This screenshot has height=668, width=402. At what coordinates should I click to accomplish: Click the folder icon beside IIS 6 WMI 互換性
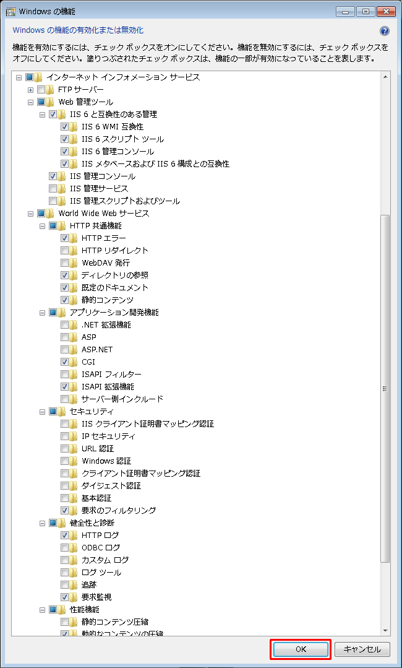74,126
